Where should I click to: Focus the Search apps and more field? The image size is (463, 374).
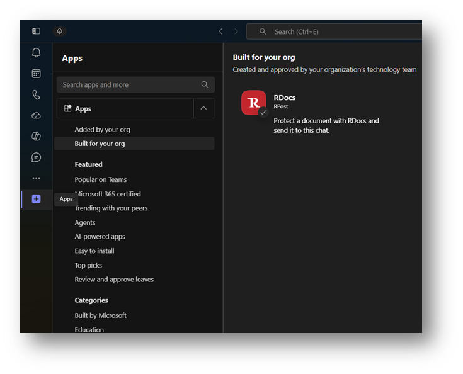click(136, 85)
